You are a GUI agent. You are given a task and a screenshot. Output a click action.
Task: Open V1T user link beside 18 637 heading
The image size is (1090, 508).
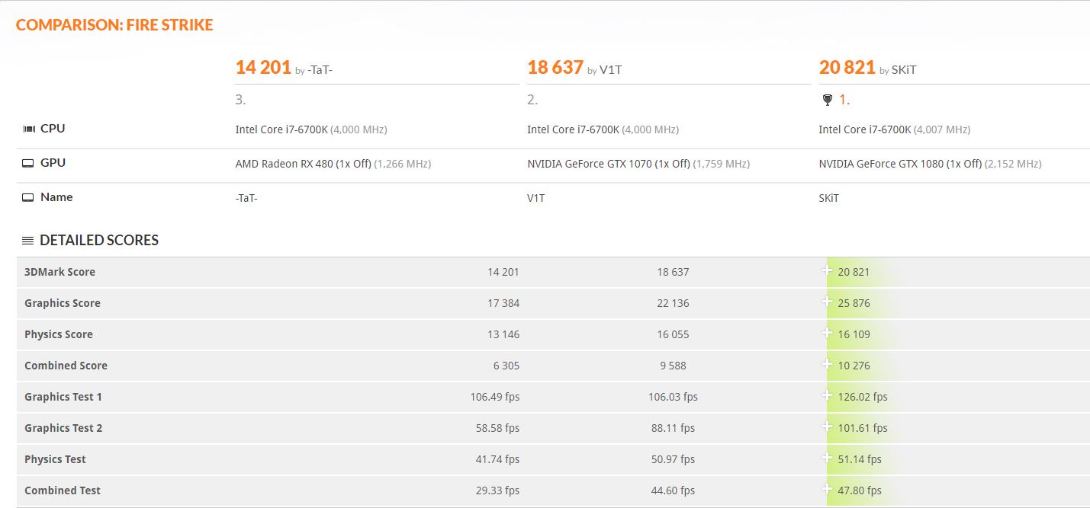point(610,70)
